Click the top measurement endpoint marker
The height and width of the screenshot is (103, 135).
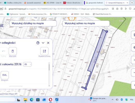pyautogui.click(x=107, y=31)
